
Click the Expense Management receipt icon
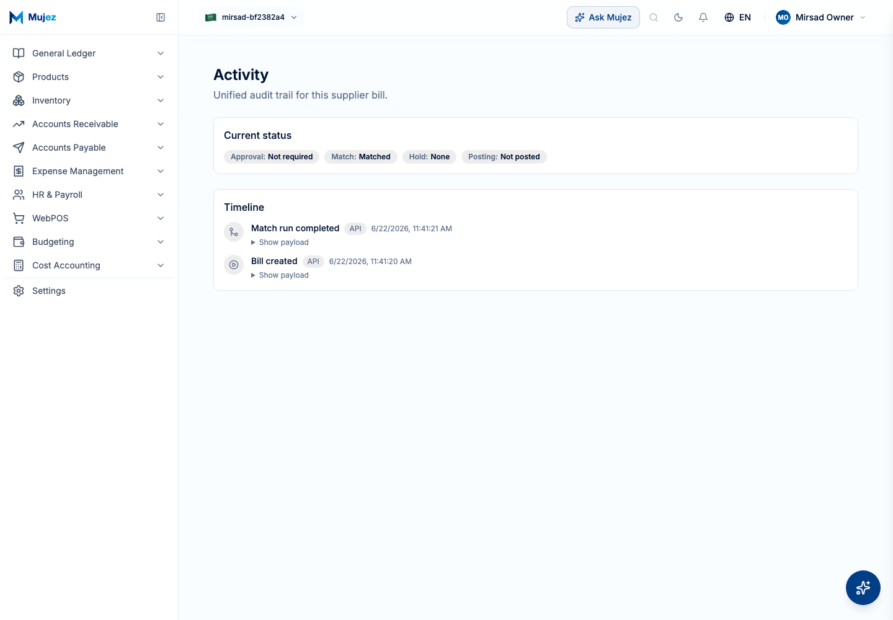tap(19, 171)
